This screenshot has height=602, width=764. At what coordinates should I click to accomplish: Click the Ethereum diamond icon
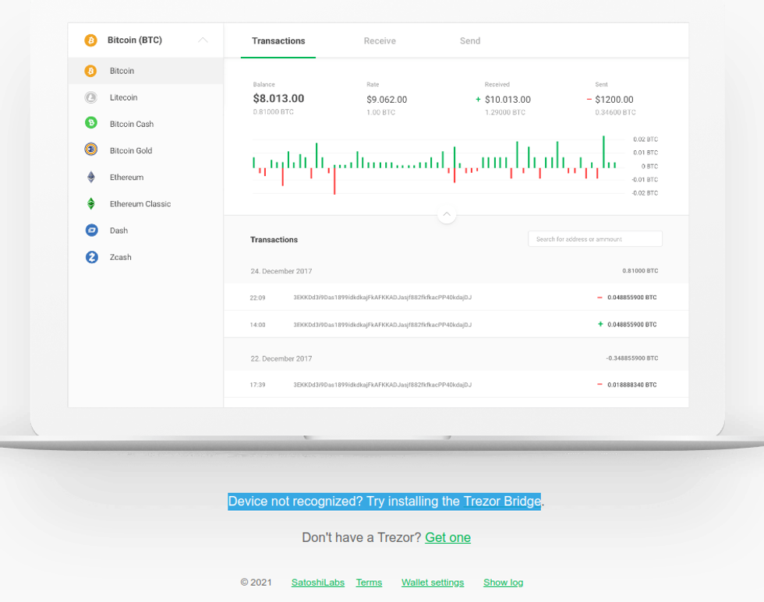91,177
